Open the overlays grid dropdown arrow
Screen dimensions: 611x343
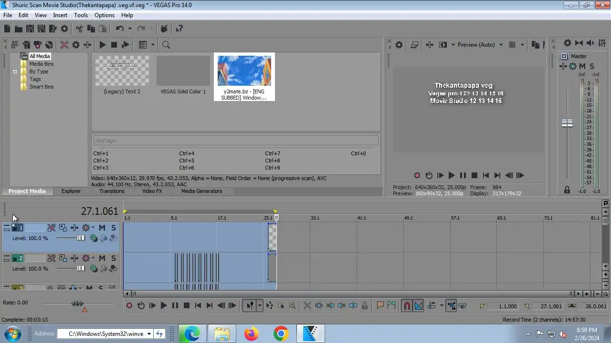[522, 45]
